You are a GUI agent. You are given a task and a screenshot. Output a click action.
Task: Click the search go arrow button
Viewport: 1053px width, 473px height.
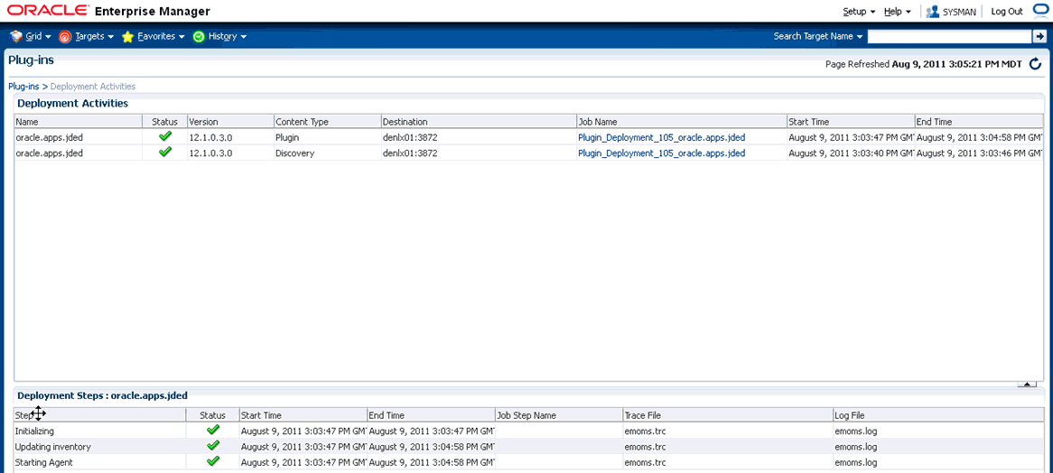[x=1038, y=36]
